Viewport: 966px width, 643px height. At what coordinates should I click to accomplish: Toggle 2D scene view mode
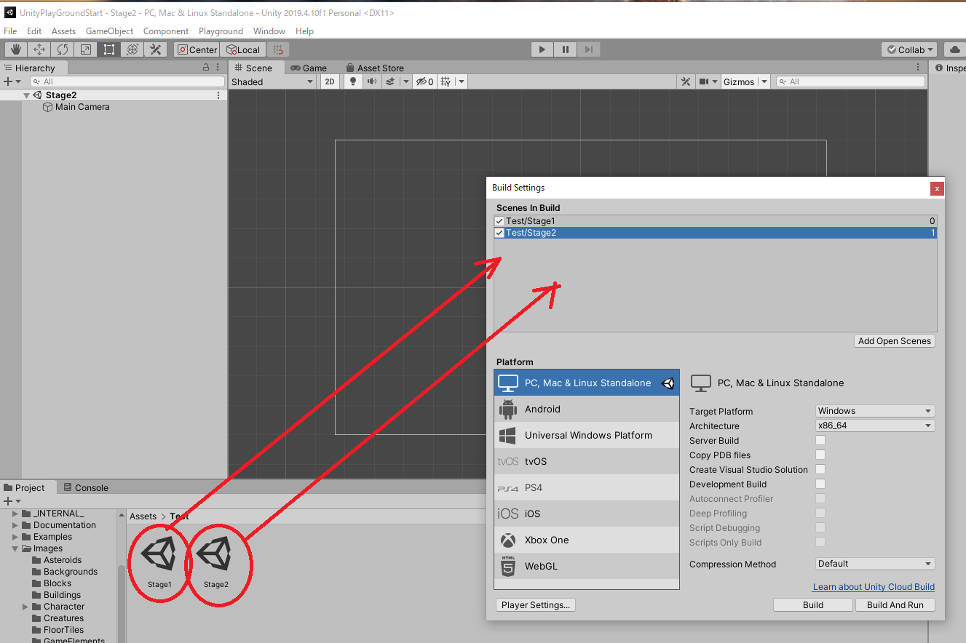(330, 81)
